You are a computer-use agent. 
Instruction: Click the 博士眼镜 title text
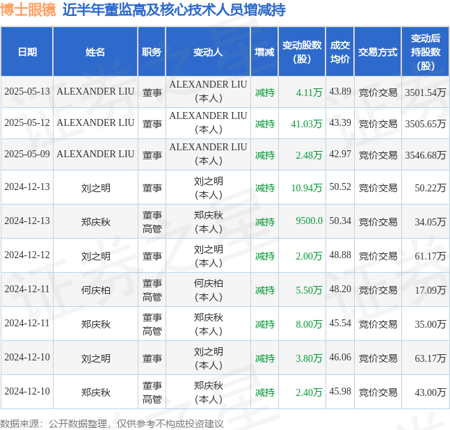[28, 10]
